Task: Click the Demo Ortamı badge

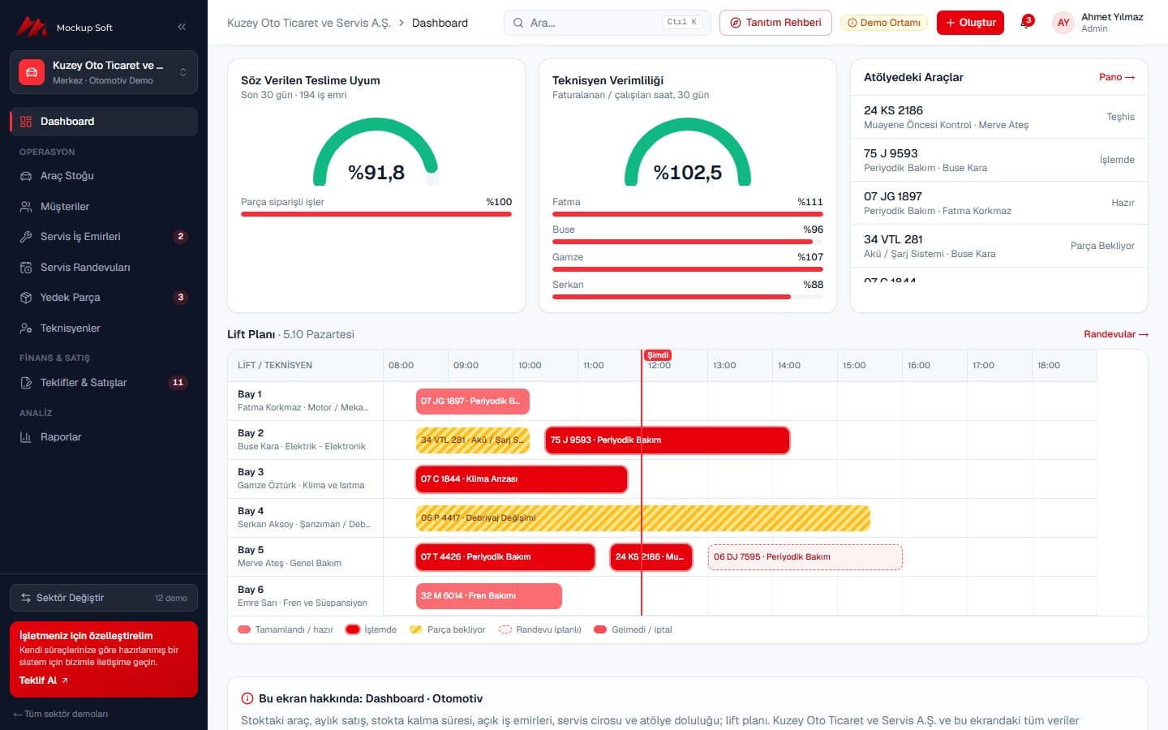Action: (884, 23)
